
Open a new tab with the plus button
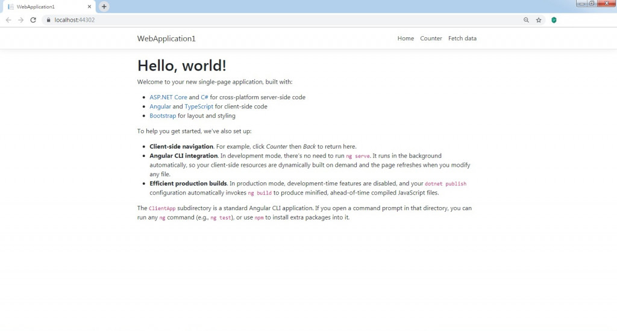(104, 6)
